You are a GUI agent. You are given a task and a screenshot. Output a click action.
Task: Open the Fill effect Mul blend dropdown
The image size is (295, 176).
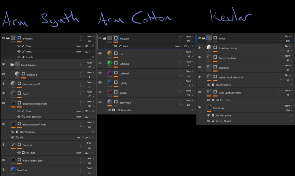[80, 138]
